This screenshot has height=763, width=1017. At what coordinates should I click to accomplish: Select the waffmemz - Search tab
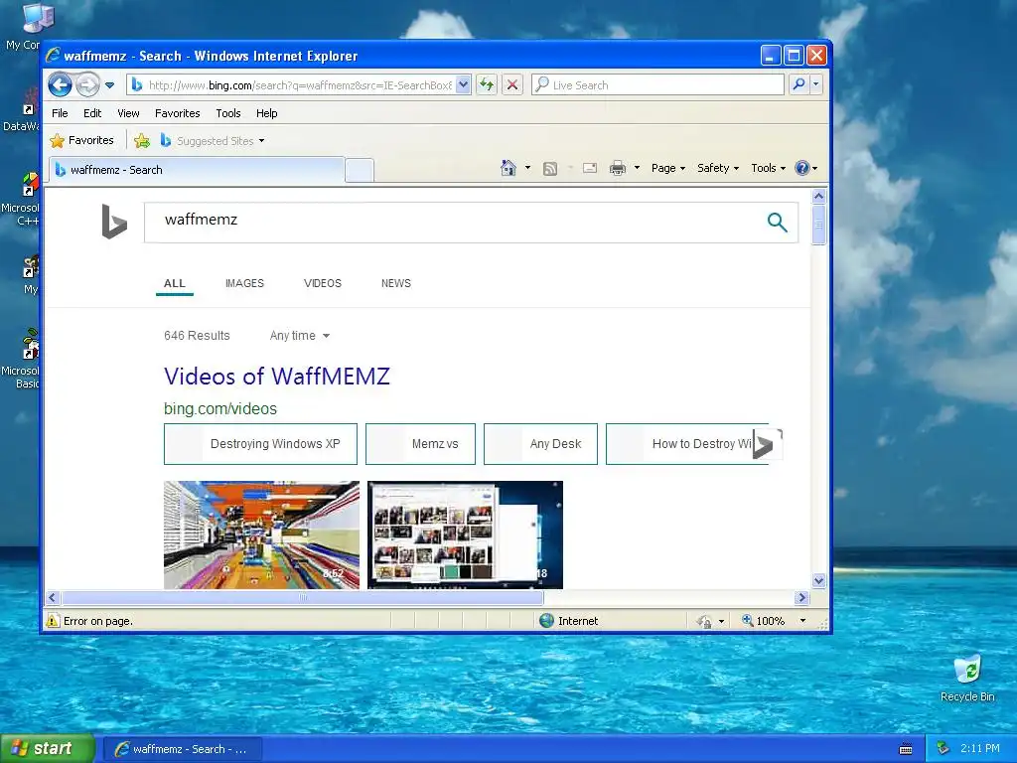[198, 170]
